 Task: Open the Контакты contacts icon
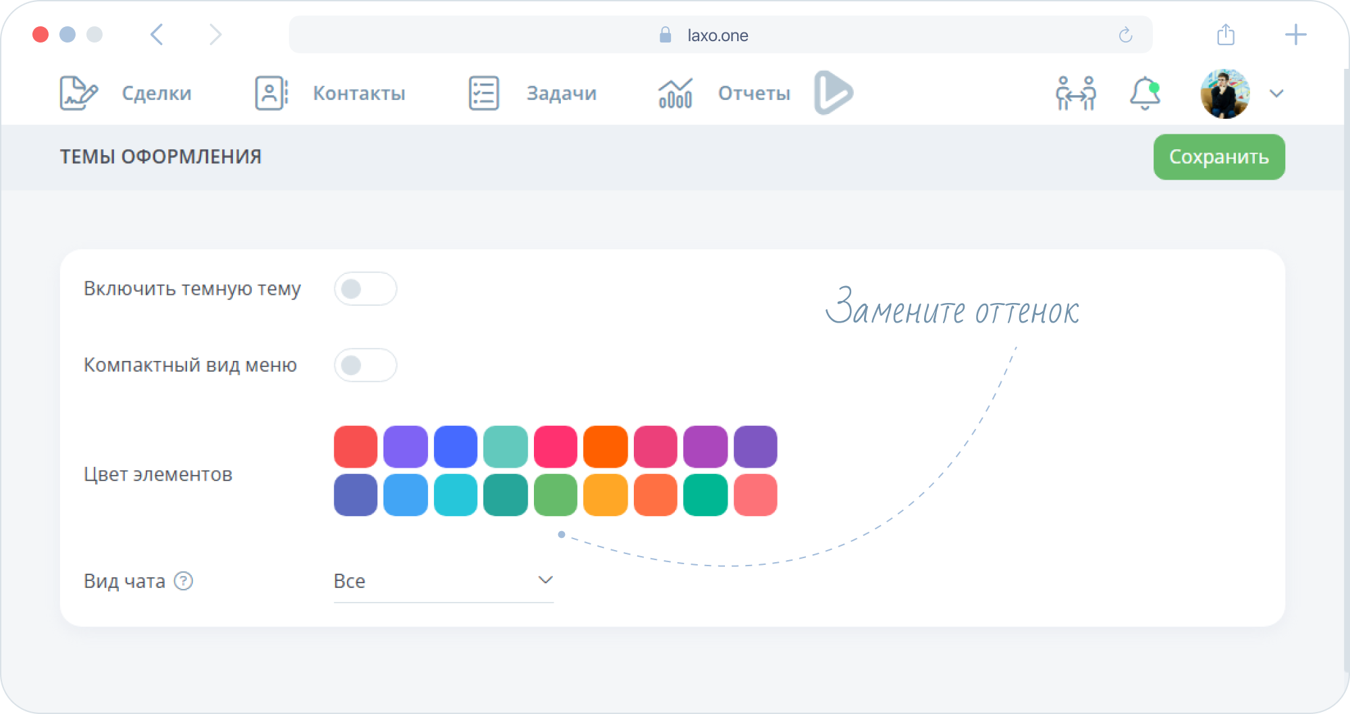271,93
